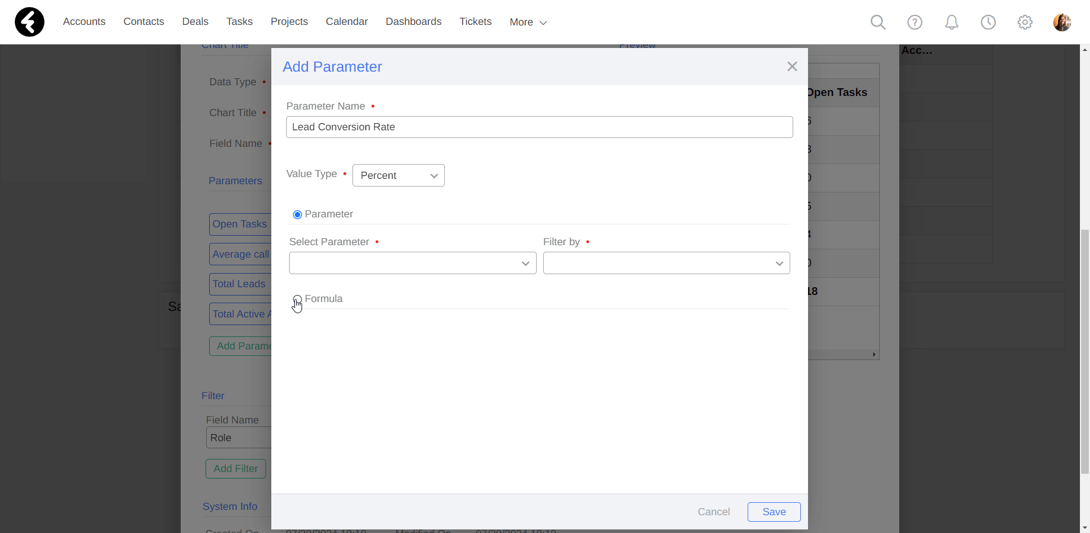Viewport: 1090px width, 533px height.
Task: Go to Accounts in top navigation
Action: [84, 21]
